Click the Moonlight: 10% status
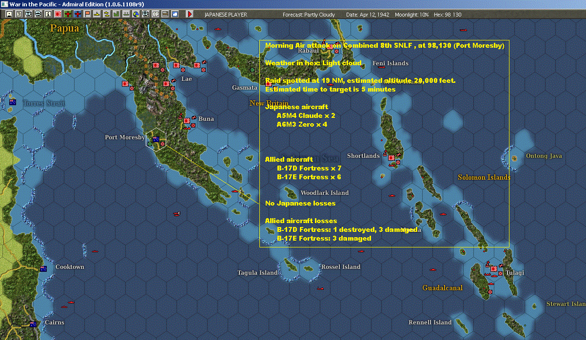Screen dimensions: 586x340 pyautogui.click(x=412, y=15)
